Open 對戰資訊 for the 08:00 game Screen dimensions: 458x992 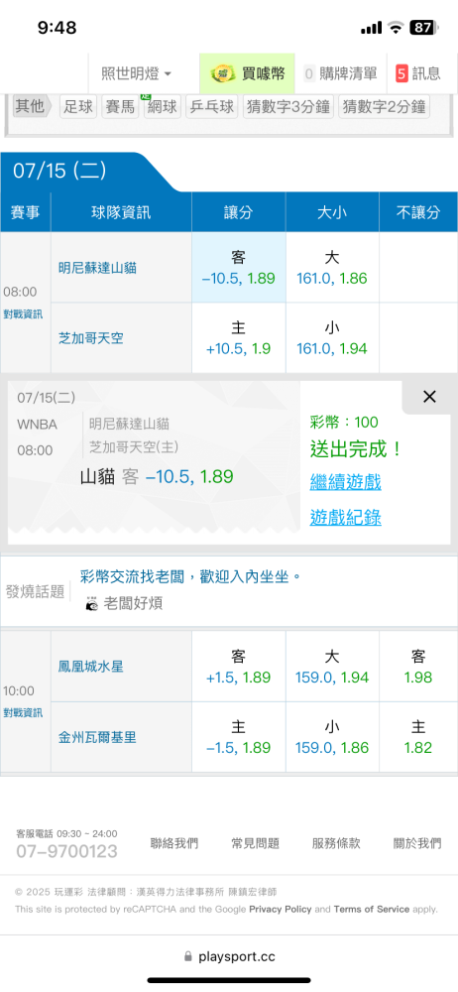(x=23, y=314)
